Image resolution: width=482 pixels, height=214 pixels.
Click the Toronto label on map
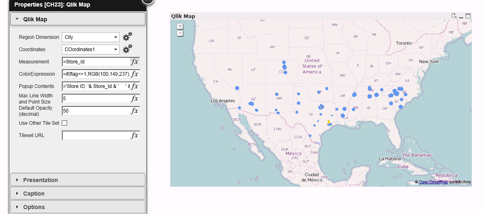click(404, 43)
